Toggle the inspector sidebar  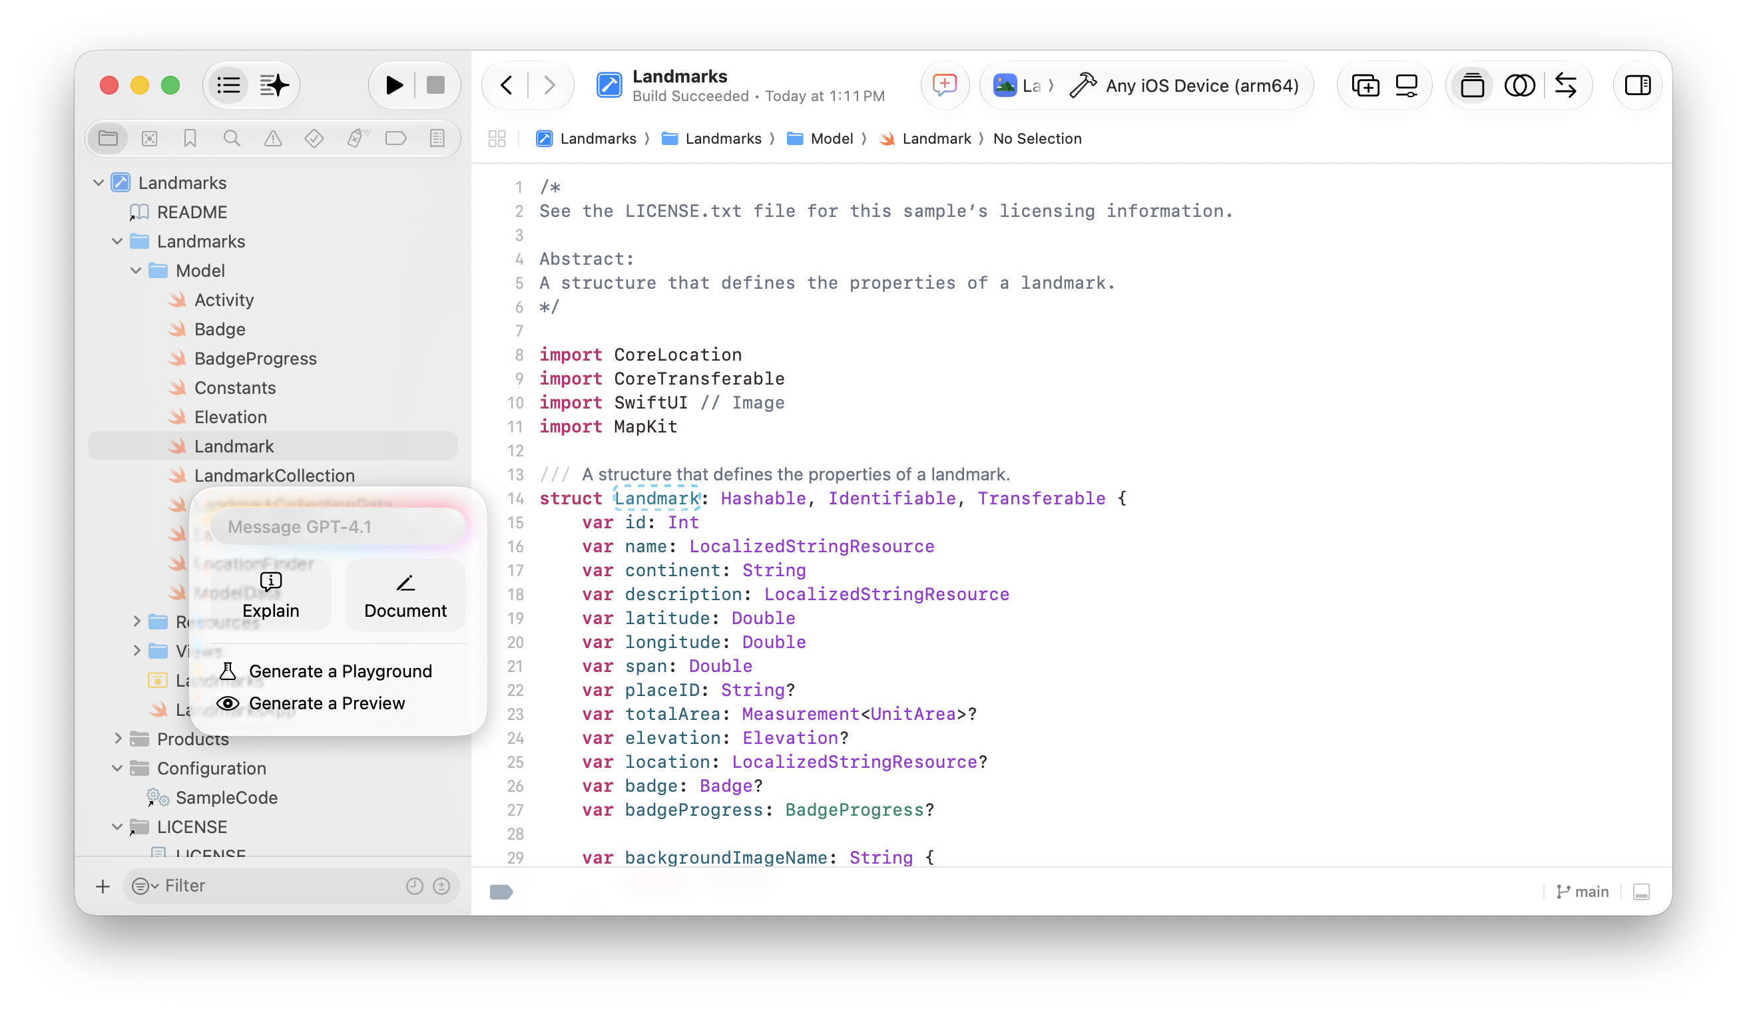pyautogui.click(x=1637, y=85)
